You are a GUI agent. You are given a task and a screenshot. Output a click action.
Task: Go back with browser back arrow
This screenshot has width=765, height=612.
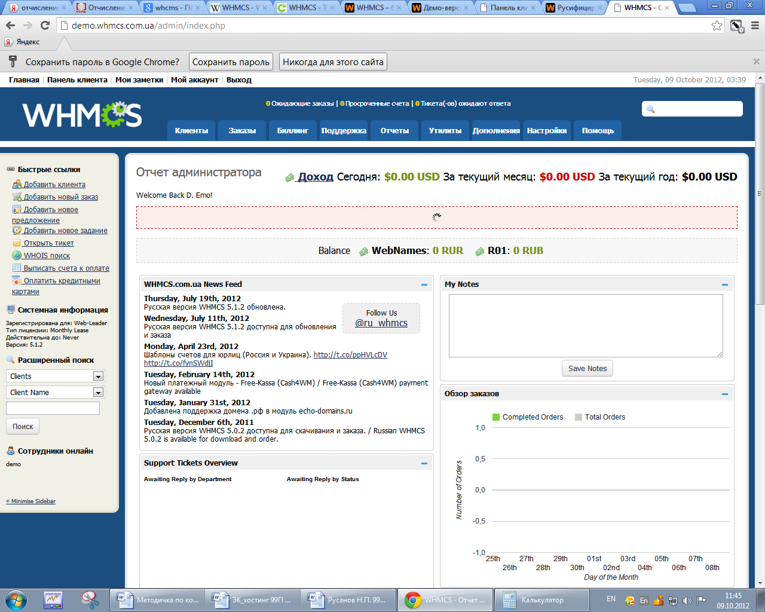pyautogui.click(x=10, y=26)
